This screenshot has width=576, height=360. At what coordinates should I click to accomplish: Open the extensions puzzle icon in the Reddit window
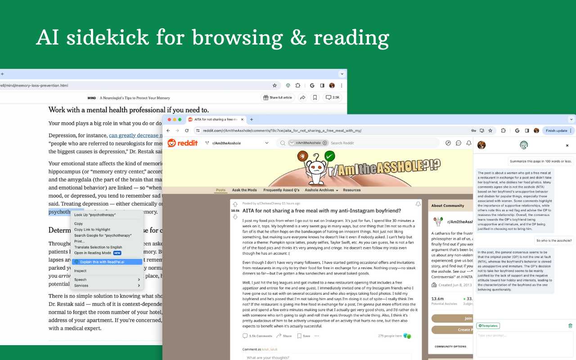[x=503, y=130]
